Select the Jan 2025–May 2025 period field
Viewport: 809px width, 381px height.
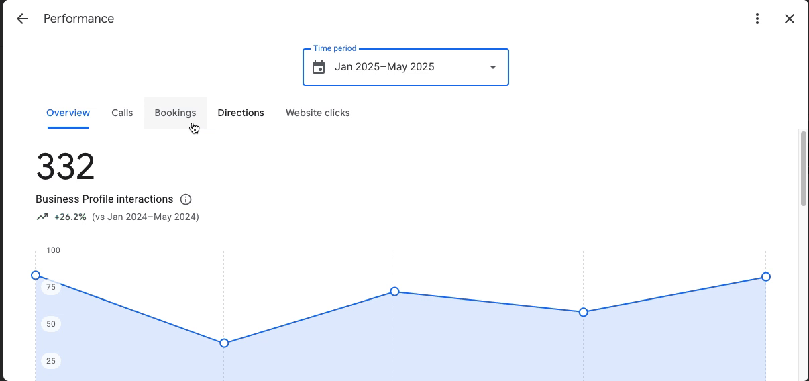click(x=384, y=67)
